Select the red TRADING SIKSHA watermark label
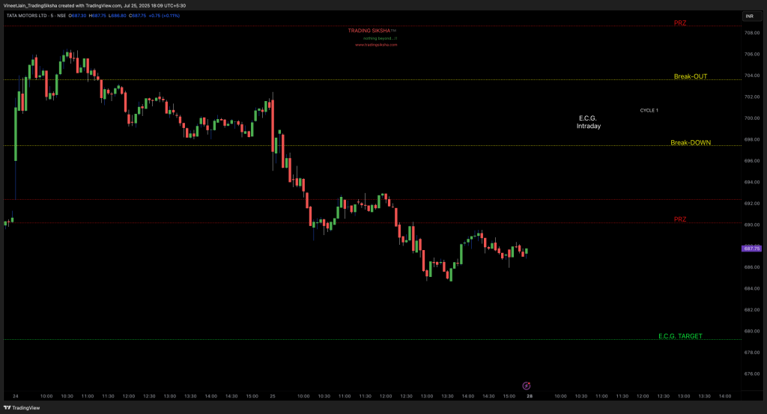767x414 pixels. pyautogui.click(x=372, y=31)
